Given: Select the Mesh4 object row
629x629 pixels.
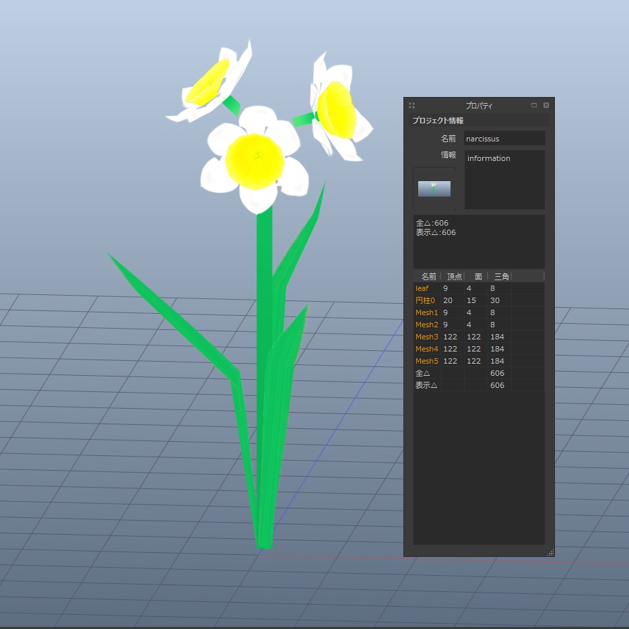Looking at the screenshot, I should click(x=426, y=349).
